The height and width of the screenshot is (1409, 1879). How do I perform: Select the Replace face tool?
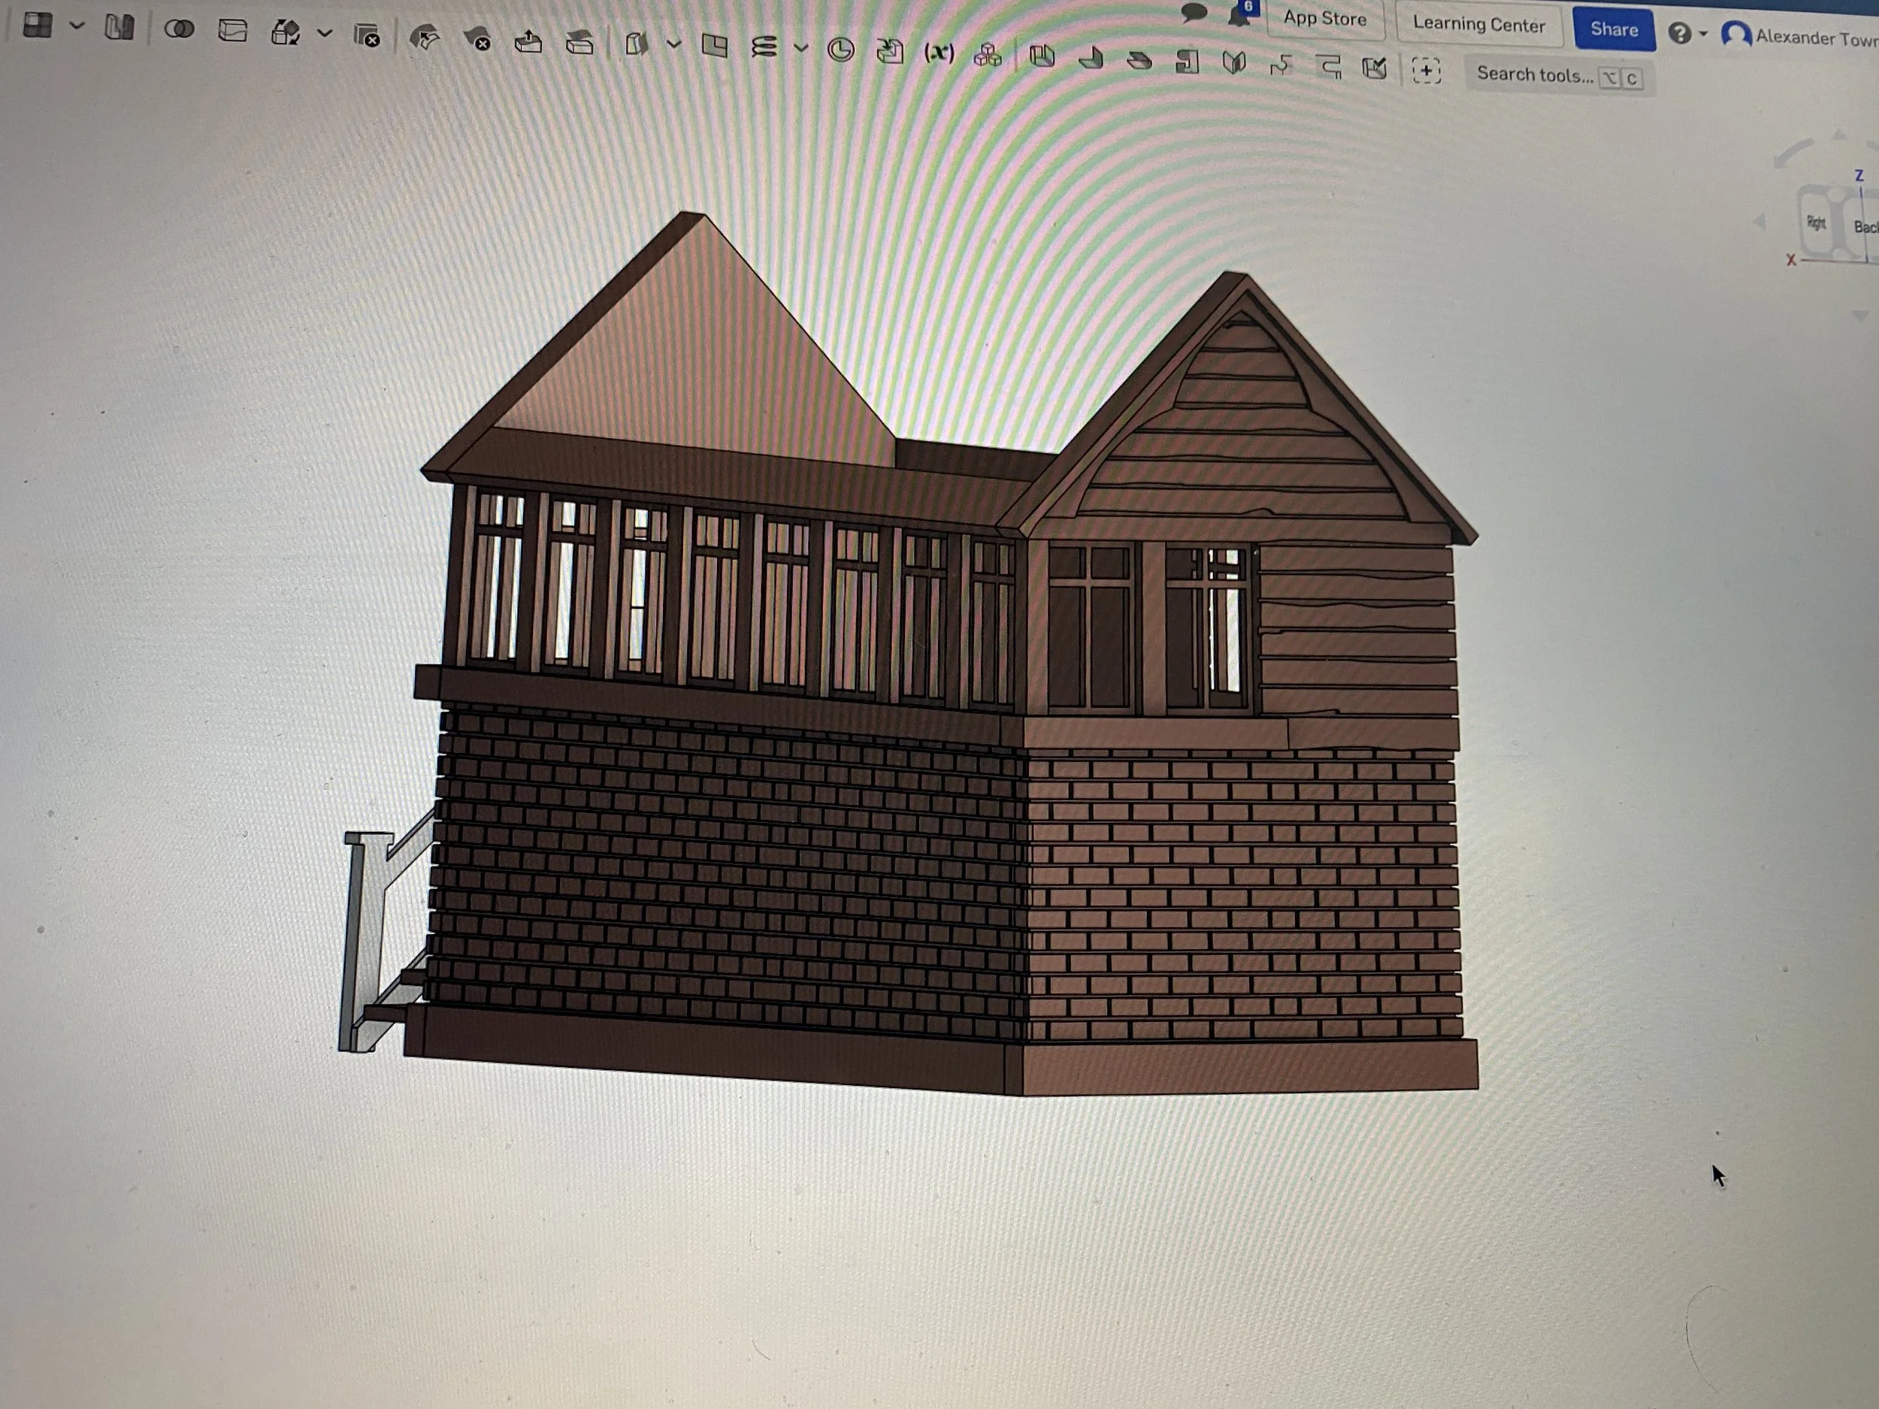coord(579,43)
